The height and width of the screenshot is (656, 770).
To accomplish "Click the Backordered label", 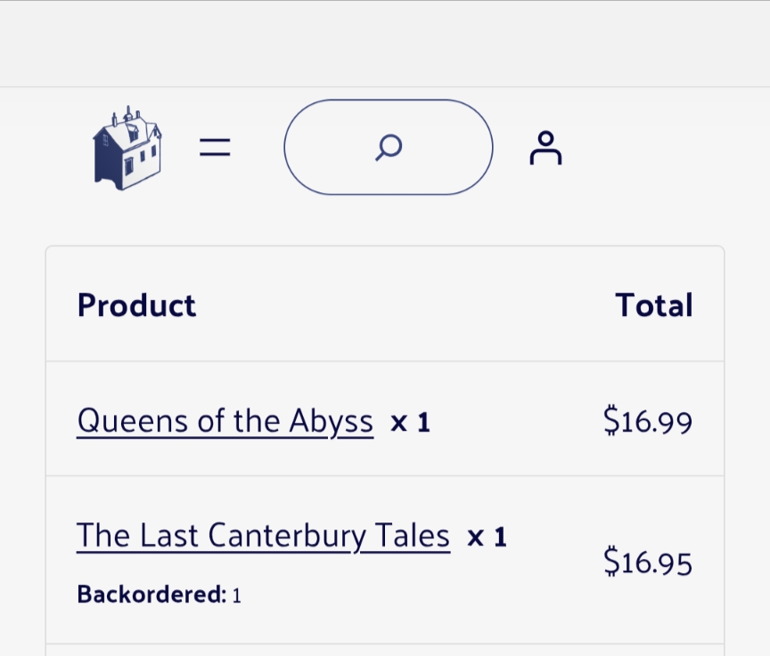I will [x=152, y=595].
